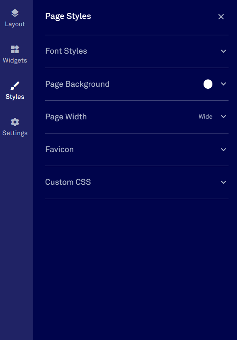Screen dimensions: 237x340
Task: Expand the Page Background chevron
Action: pos(223,84)
